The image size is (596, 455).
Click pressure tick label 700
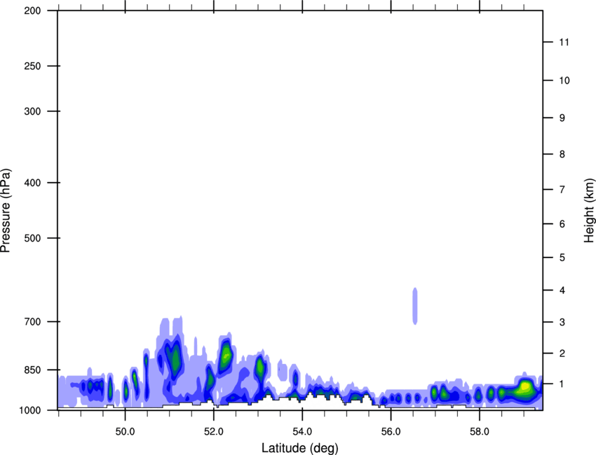pyautogui.click(x=32, y=322)
